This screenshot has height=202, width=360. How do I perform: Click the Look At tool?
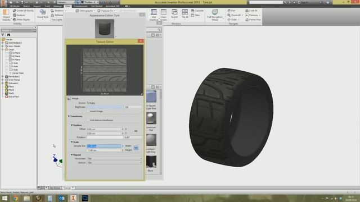(x=251, y=11)
